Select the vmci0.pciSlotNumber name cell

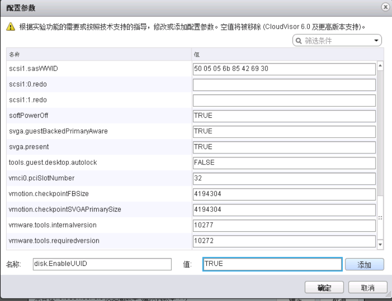click(99, 178)
